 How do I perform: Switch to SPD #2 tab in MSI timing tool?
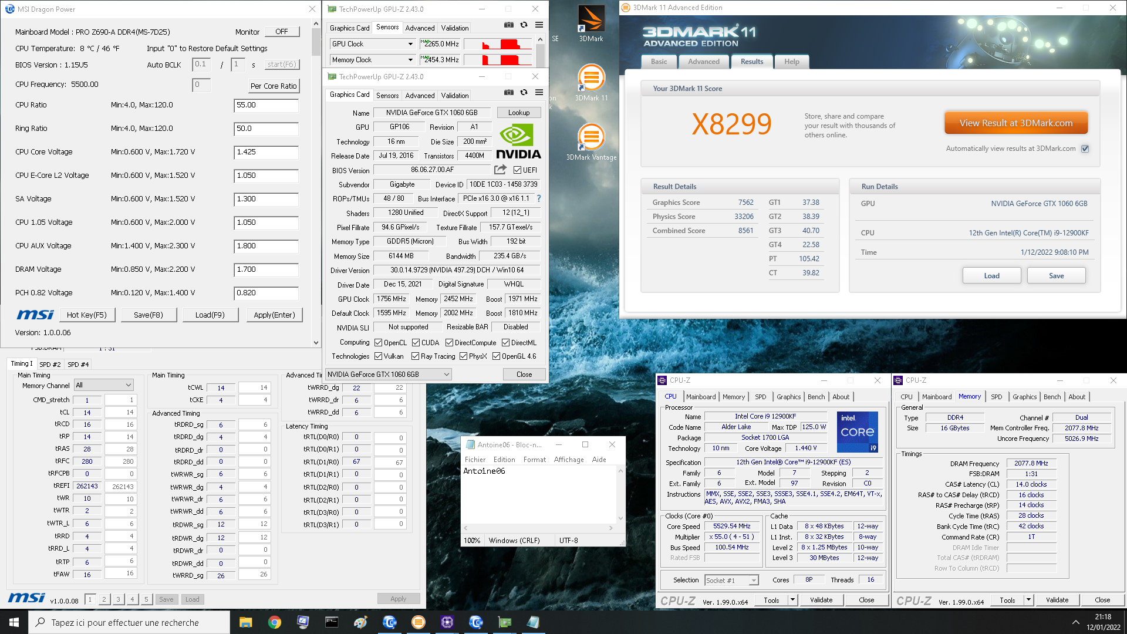pos(50,365)
